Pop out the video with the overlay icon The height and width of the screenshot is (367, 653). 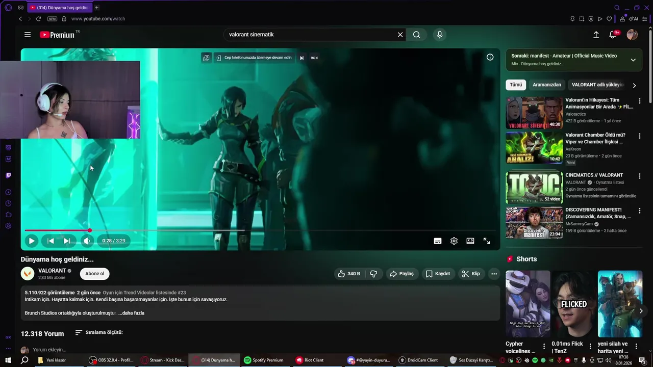click(x=206, y=58)
